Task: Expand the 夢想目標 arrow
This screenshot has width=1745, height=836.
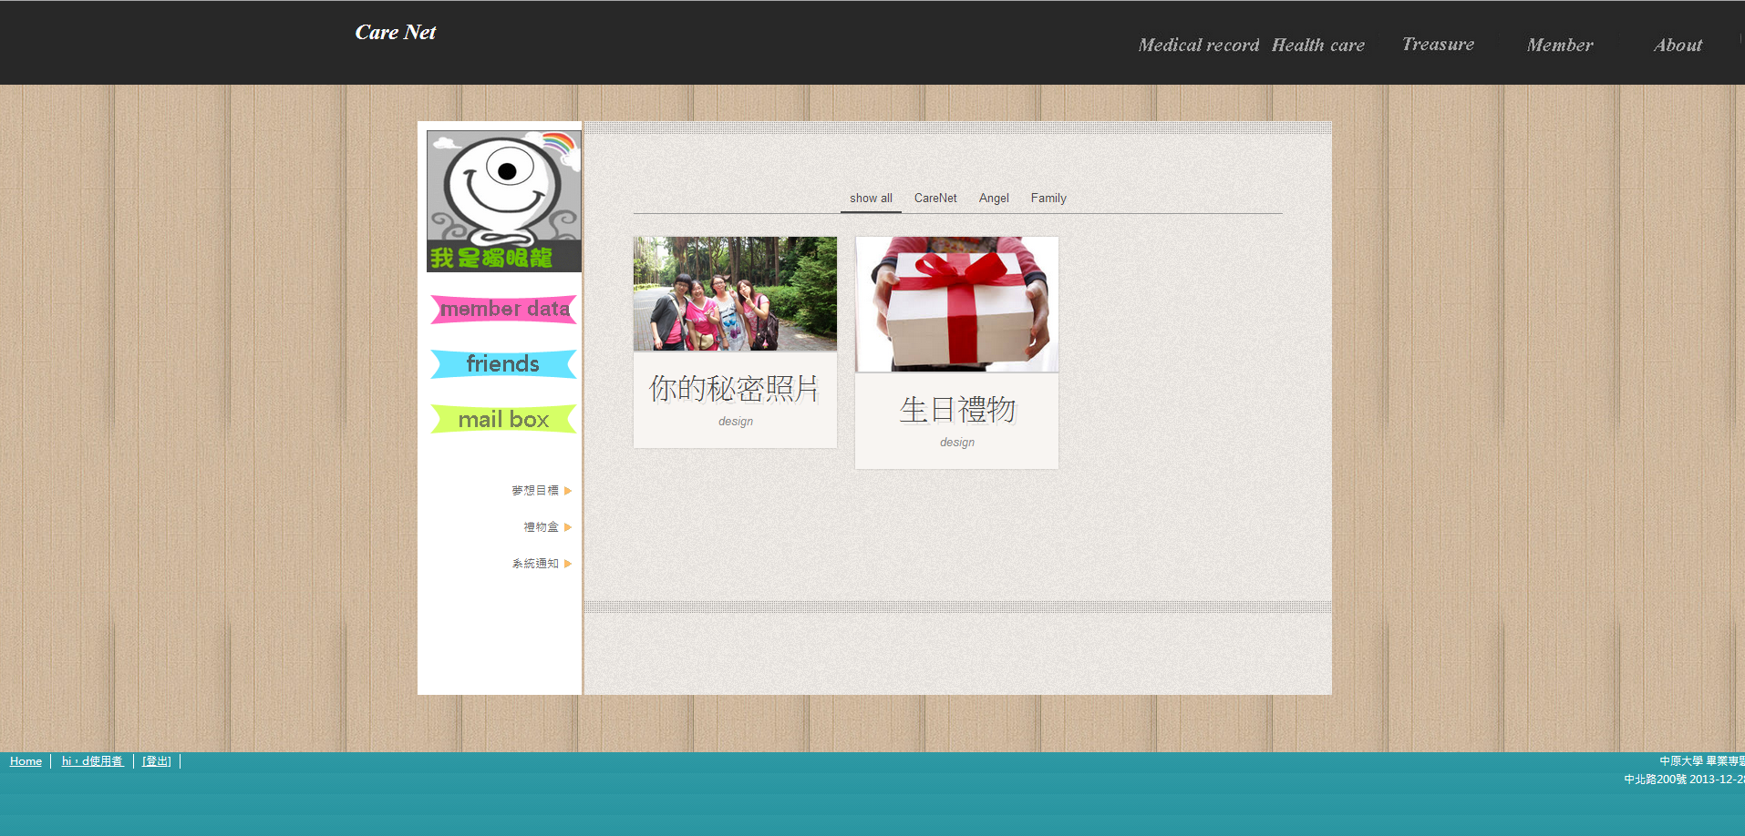Action: 567,491
